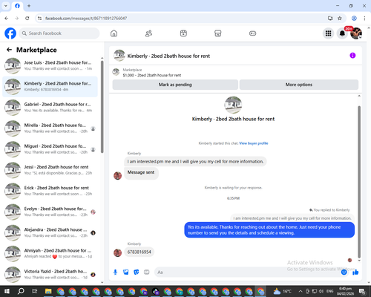Open View buyer profile link
The image size is (371, 297).
click(254, 143)
